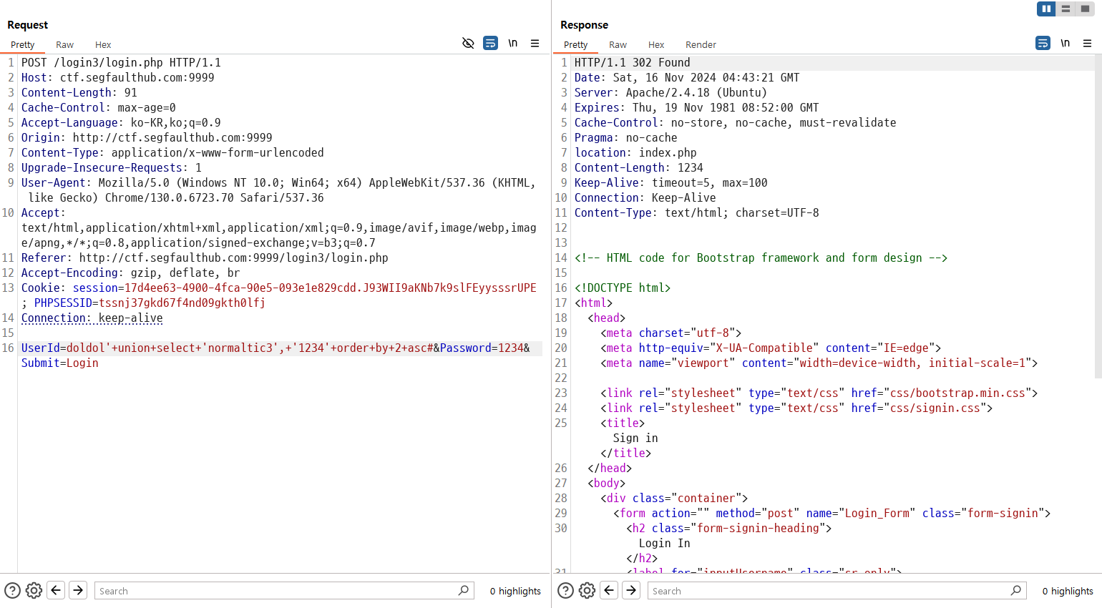Click the Pragma: no-cache header
Screen dimensions: 1102x608
pyautogui.click(x=626, y=137)
